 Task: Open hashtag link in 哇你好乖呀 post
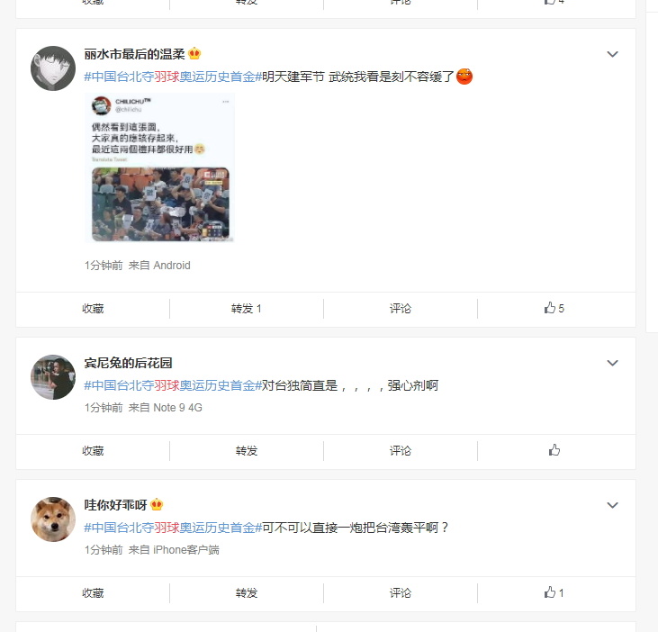click(x=173, y=528)
